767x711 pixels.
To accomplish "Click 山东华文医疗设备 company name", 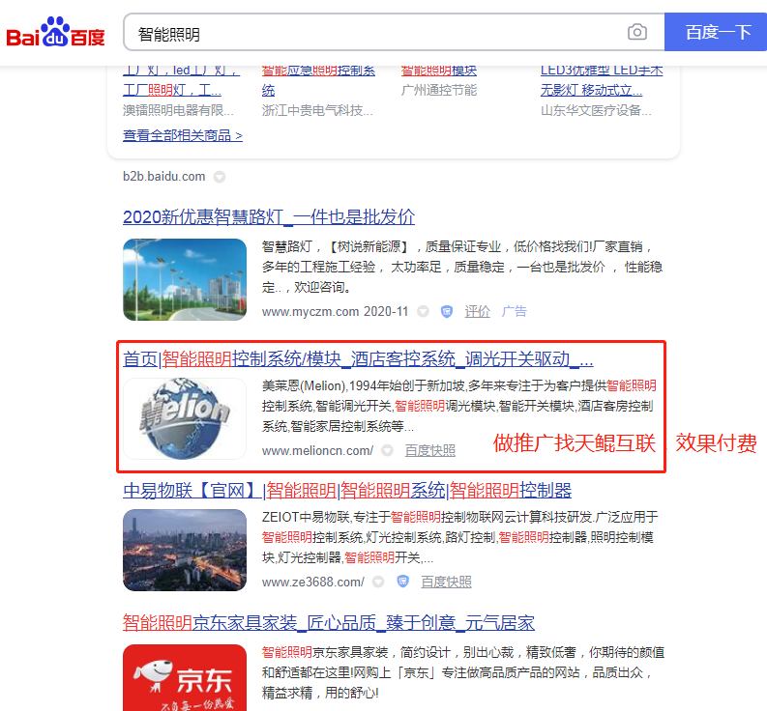I will (596, 110).
